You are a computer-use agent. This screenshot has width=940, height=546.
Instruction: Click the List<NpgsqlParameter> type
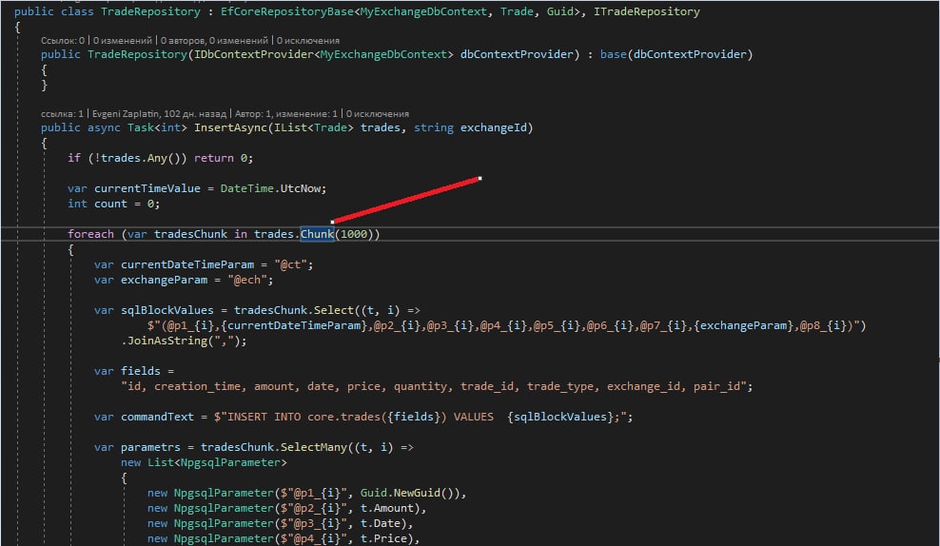point(217,462)
